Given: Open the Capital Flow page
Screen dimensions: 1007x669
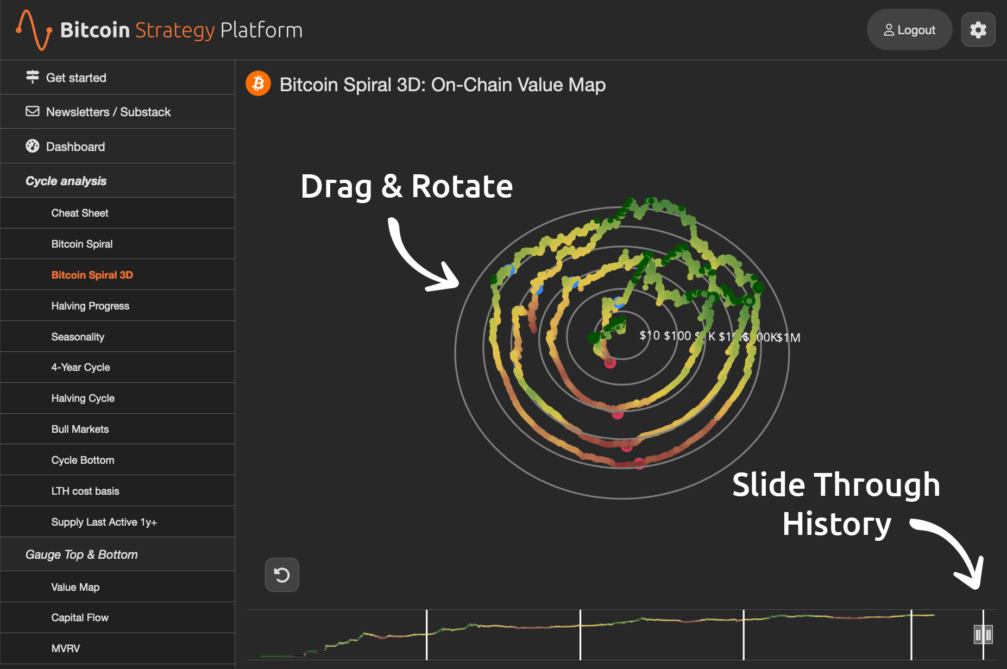Looking at the screenshot, I should click(117, 617).
